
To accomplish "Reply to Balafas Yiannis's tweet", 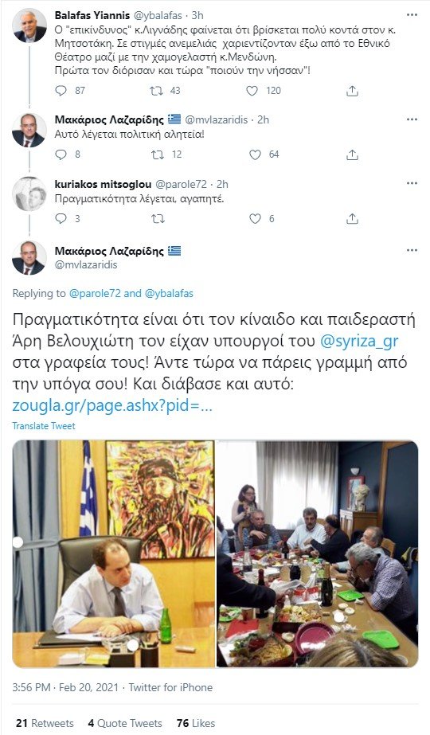I will click(x=61, y=91).
